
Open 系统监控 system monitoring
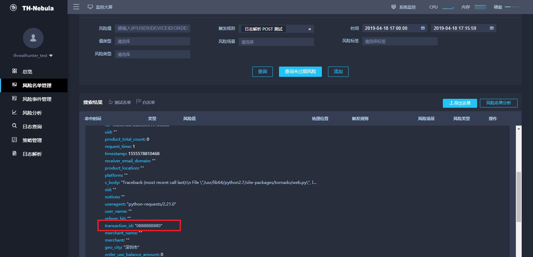(x=403, y=7)
